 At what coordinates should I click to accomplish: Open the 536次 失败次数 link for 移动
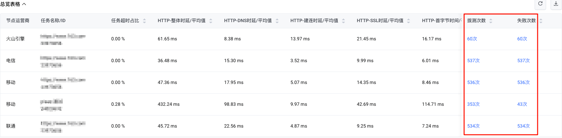[x=524, y=82]
